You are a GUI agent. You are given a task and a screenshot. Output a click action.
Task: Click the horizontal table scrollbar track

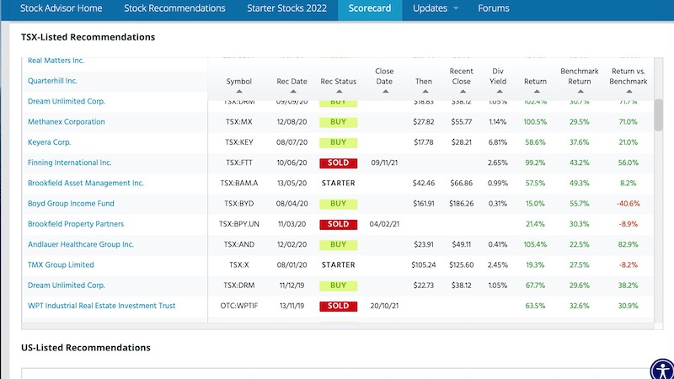coord(338,327)
